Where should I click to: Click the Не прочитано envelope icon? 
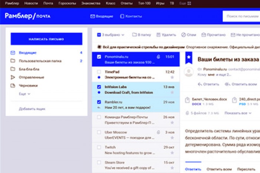pyautogui.click(x=233, y=35)
